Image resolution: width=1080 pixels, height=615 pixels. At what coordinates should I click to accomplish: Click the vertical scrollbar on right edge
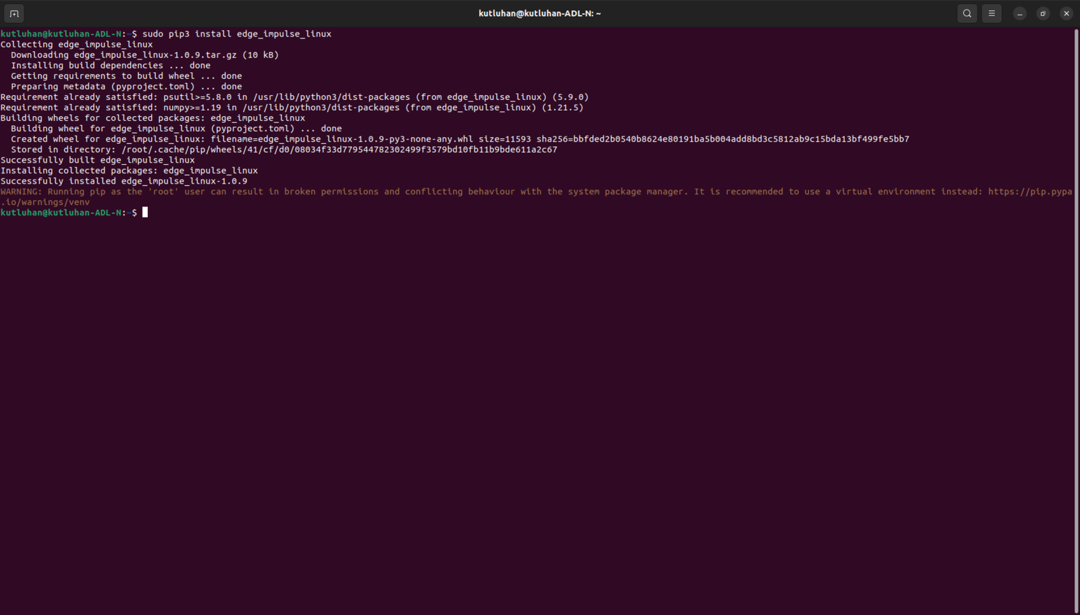click(x=1076, y=321)
